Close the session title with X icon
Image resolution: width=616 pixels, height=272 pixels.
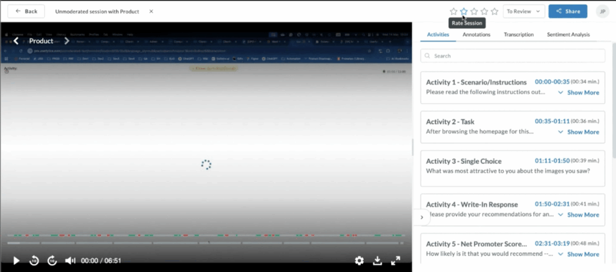(151, 11)
